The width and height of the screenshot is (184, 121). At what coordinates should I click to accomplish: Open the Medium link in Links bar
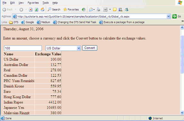43,22
